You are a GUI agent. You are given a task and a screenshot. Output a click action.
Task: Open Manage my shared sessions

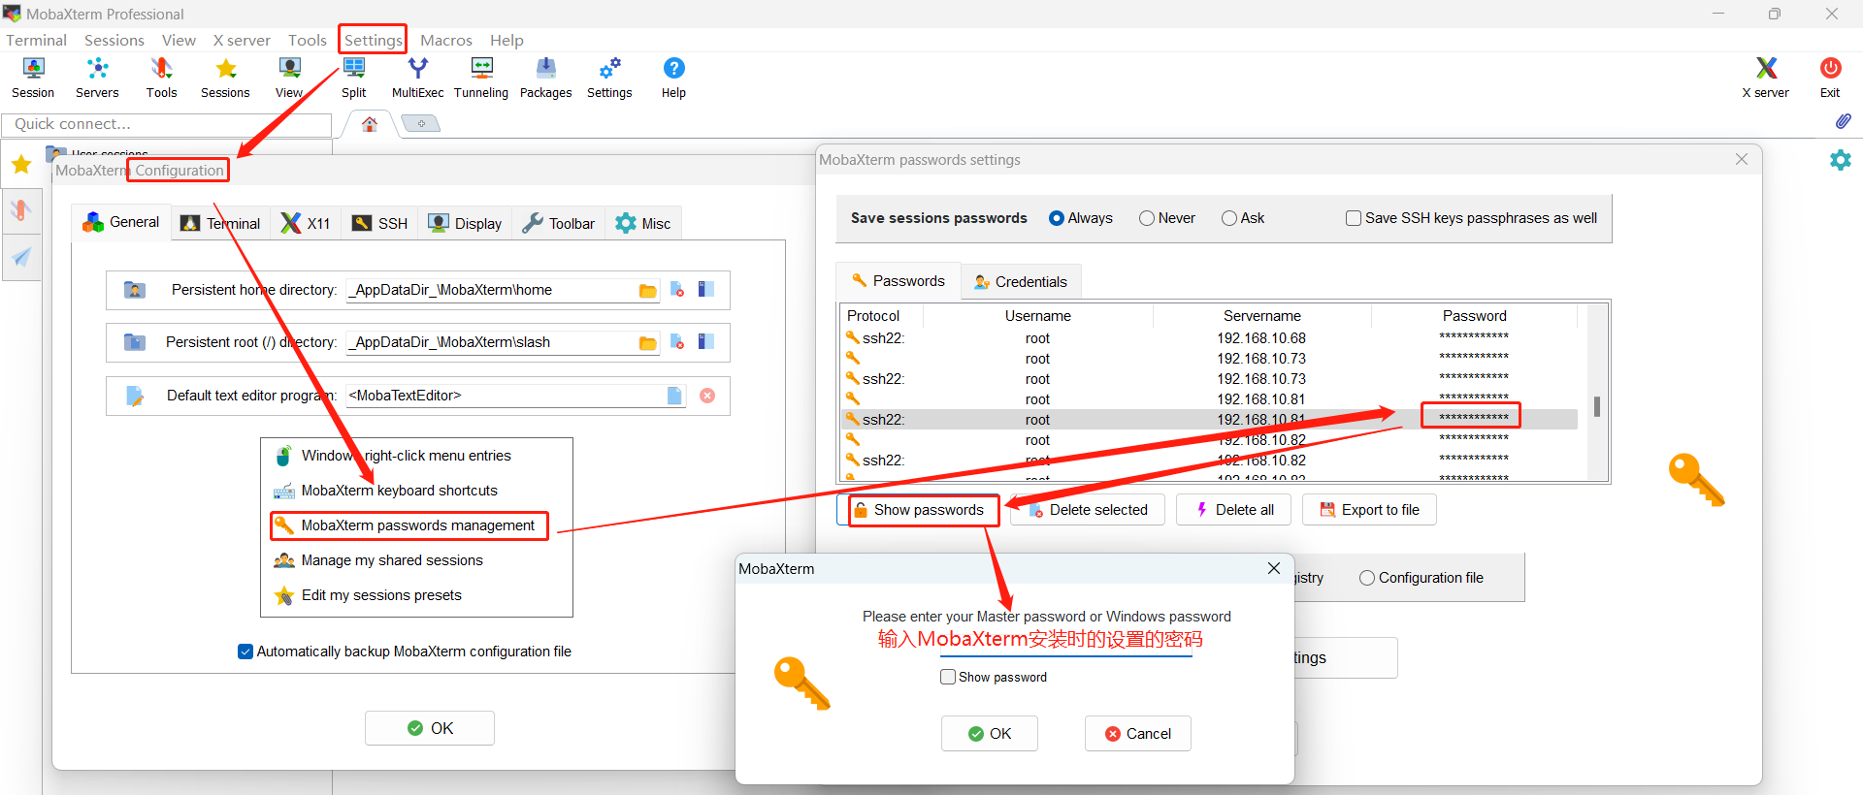point(392,560)
